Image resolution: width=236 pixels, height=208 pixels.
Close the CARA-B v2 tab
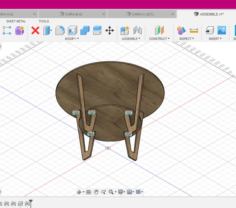pyautogui.click(x=104, y=14)
